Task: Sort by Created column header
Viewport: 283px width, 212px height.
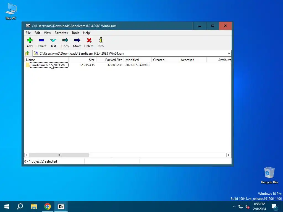Action: [x=165, y=60]
